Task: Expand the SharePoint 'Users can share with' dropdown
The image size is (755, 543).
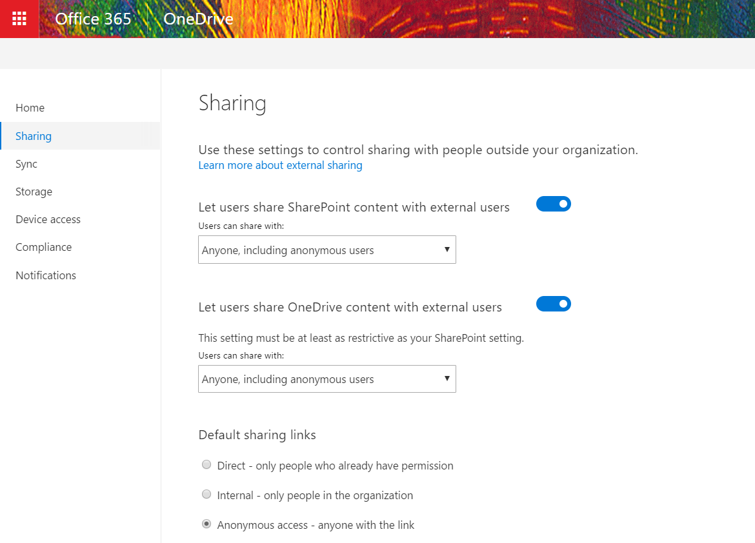Action: pos(327,250)
